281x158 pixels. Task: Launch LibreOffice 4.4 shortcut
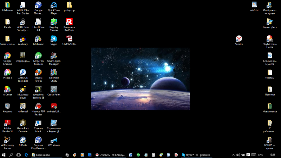click(x=38, y=22)
